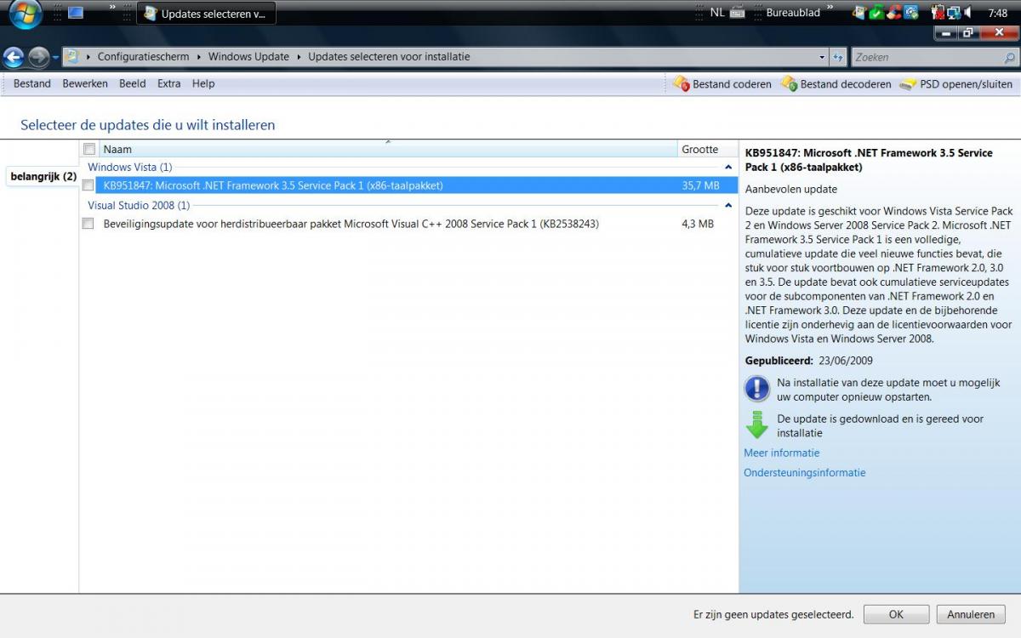Click the Windows Update icon in address bar
The image size is (1021, 638).
tap(72, 57)
